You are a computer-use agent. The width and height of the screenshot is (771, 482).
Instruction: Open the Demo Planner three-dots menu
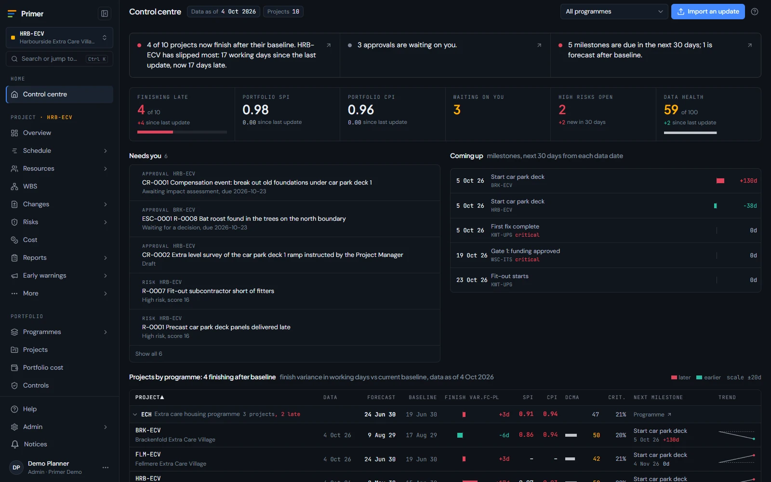(106, 468)
